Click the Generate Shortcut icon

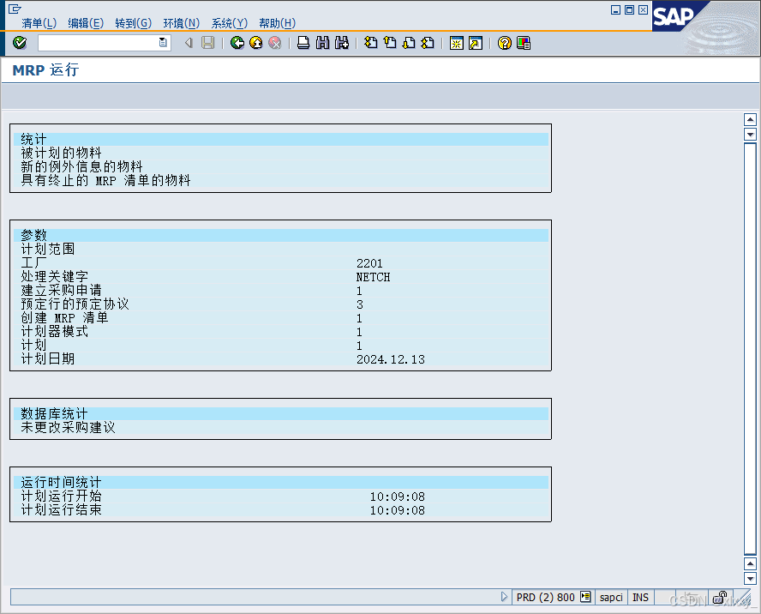476,43
